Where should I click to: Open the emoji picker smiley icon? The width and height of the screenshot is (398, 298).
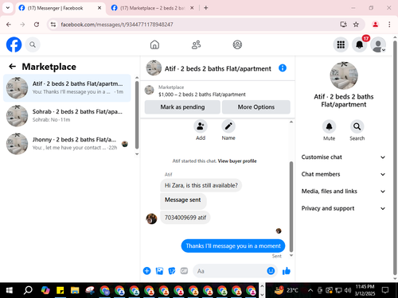(x=271, y=271)
